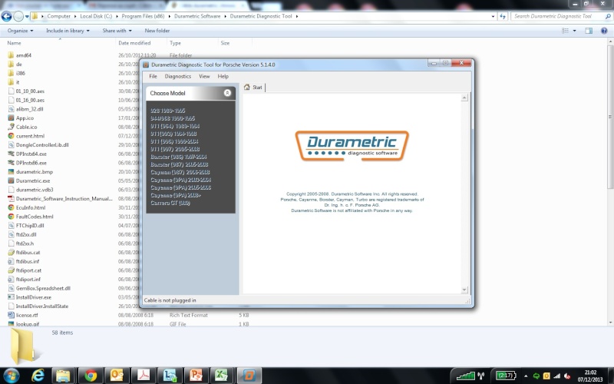Select durametric.bmp image file

(34, 172)
